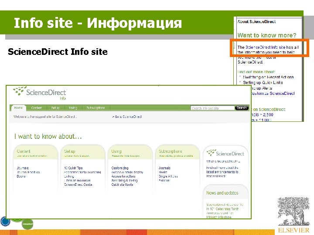This screenshot has height=235, width=314.
Task: Click the green ScienceDirect circle icon
Action: click(27, 224)
